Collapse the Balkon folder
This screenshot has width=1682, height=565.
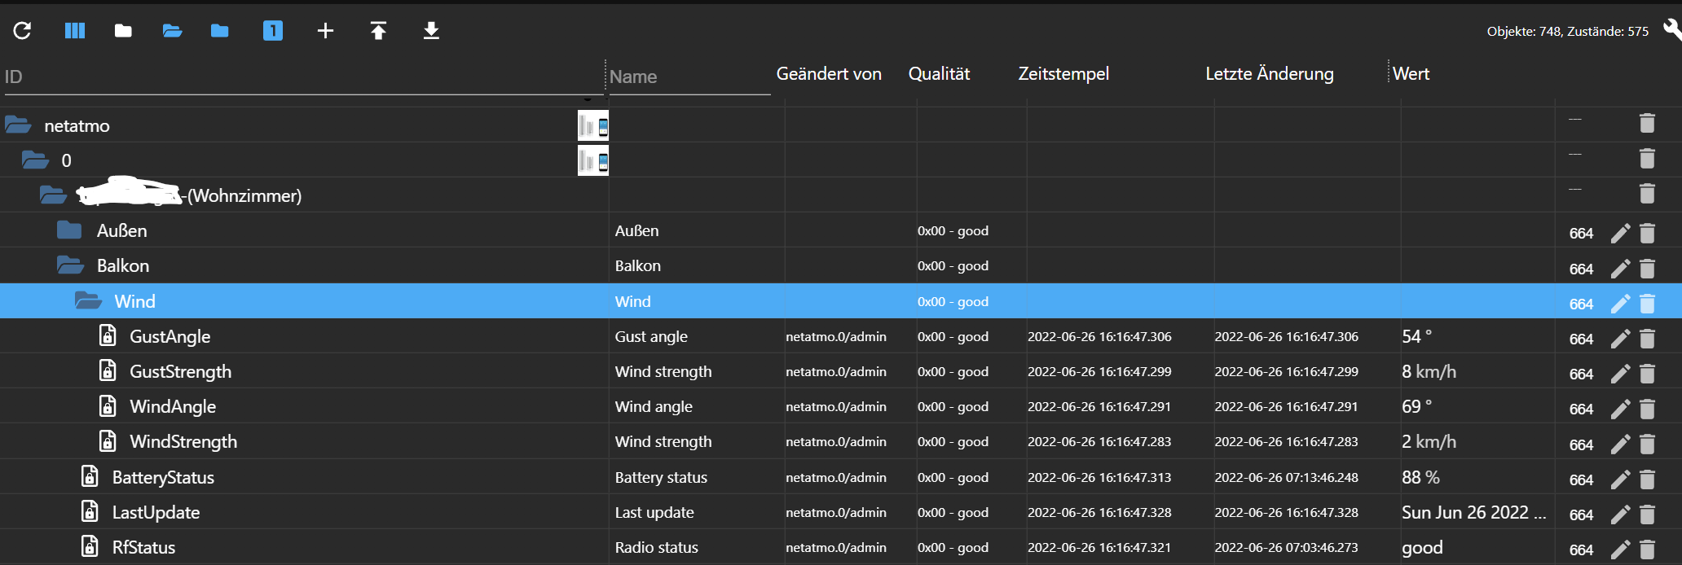70,265
